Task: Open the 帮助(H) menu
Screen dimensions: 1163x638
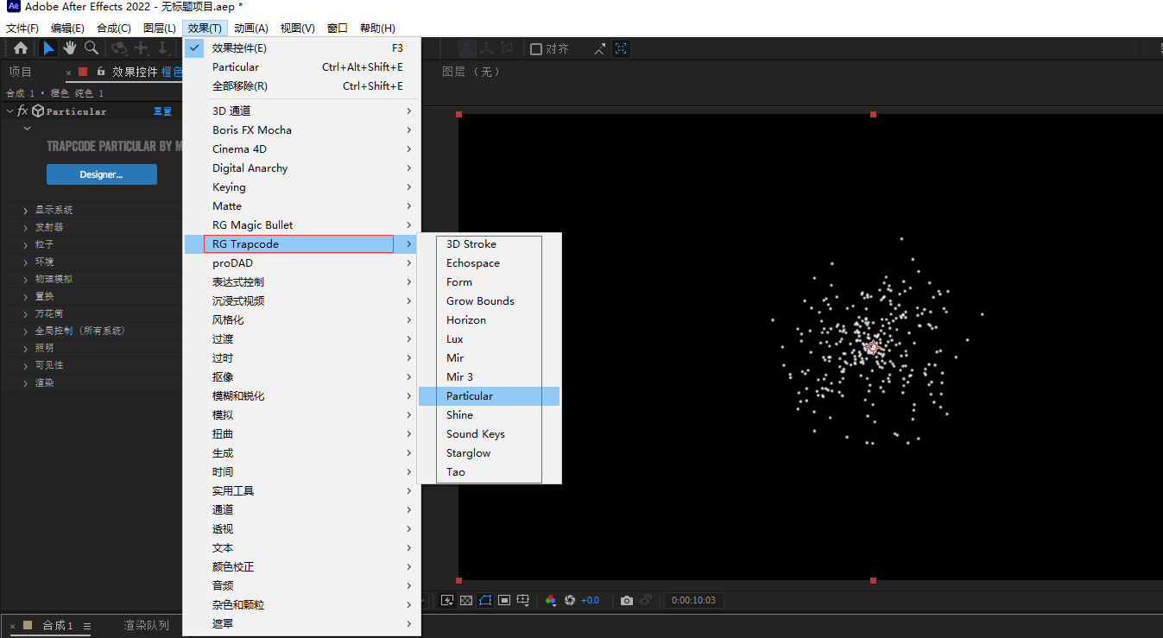Action: [377, 28]
